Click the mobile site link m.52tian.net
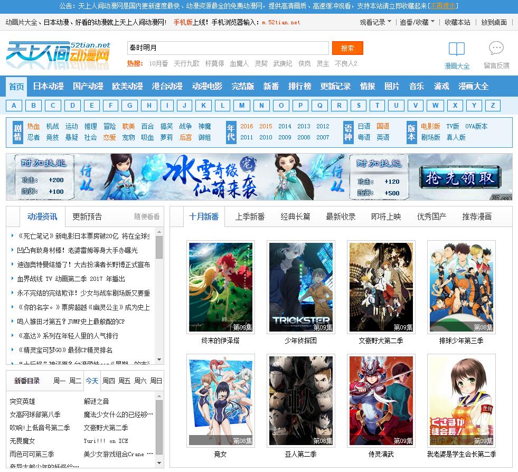518x472 pixels. click(281, 23)
